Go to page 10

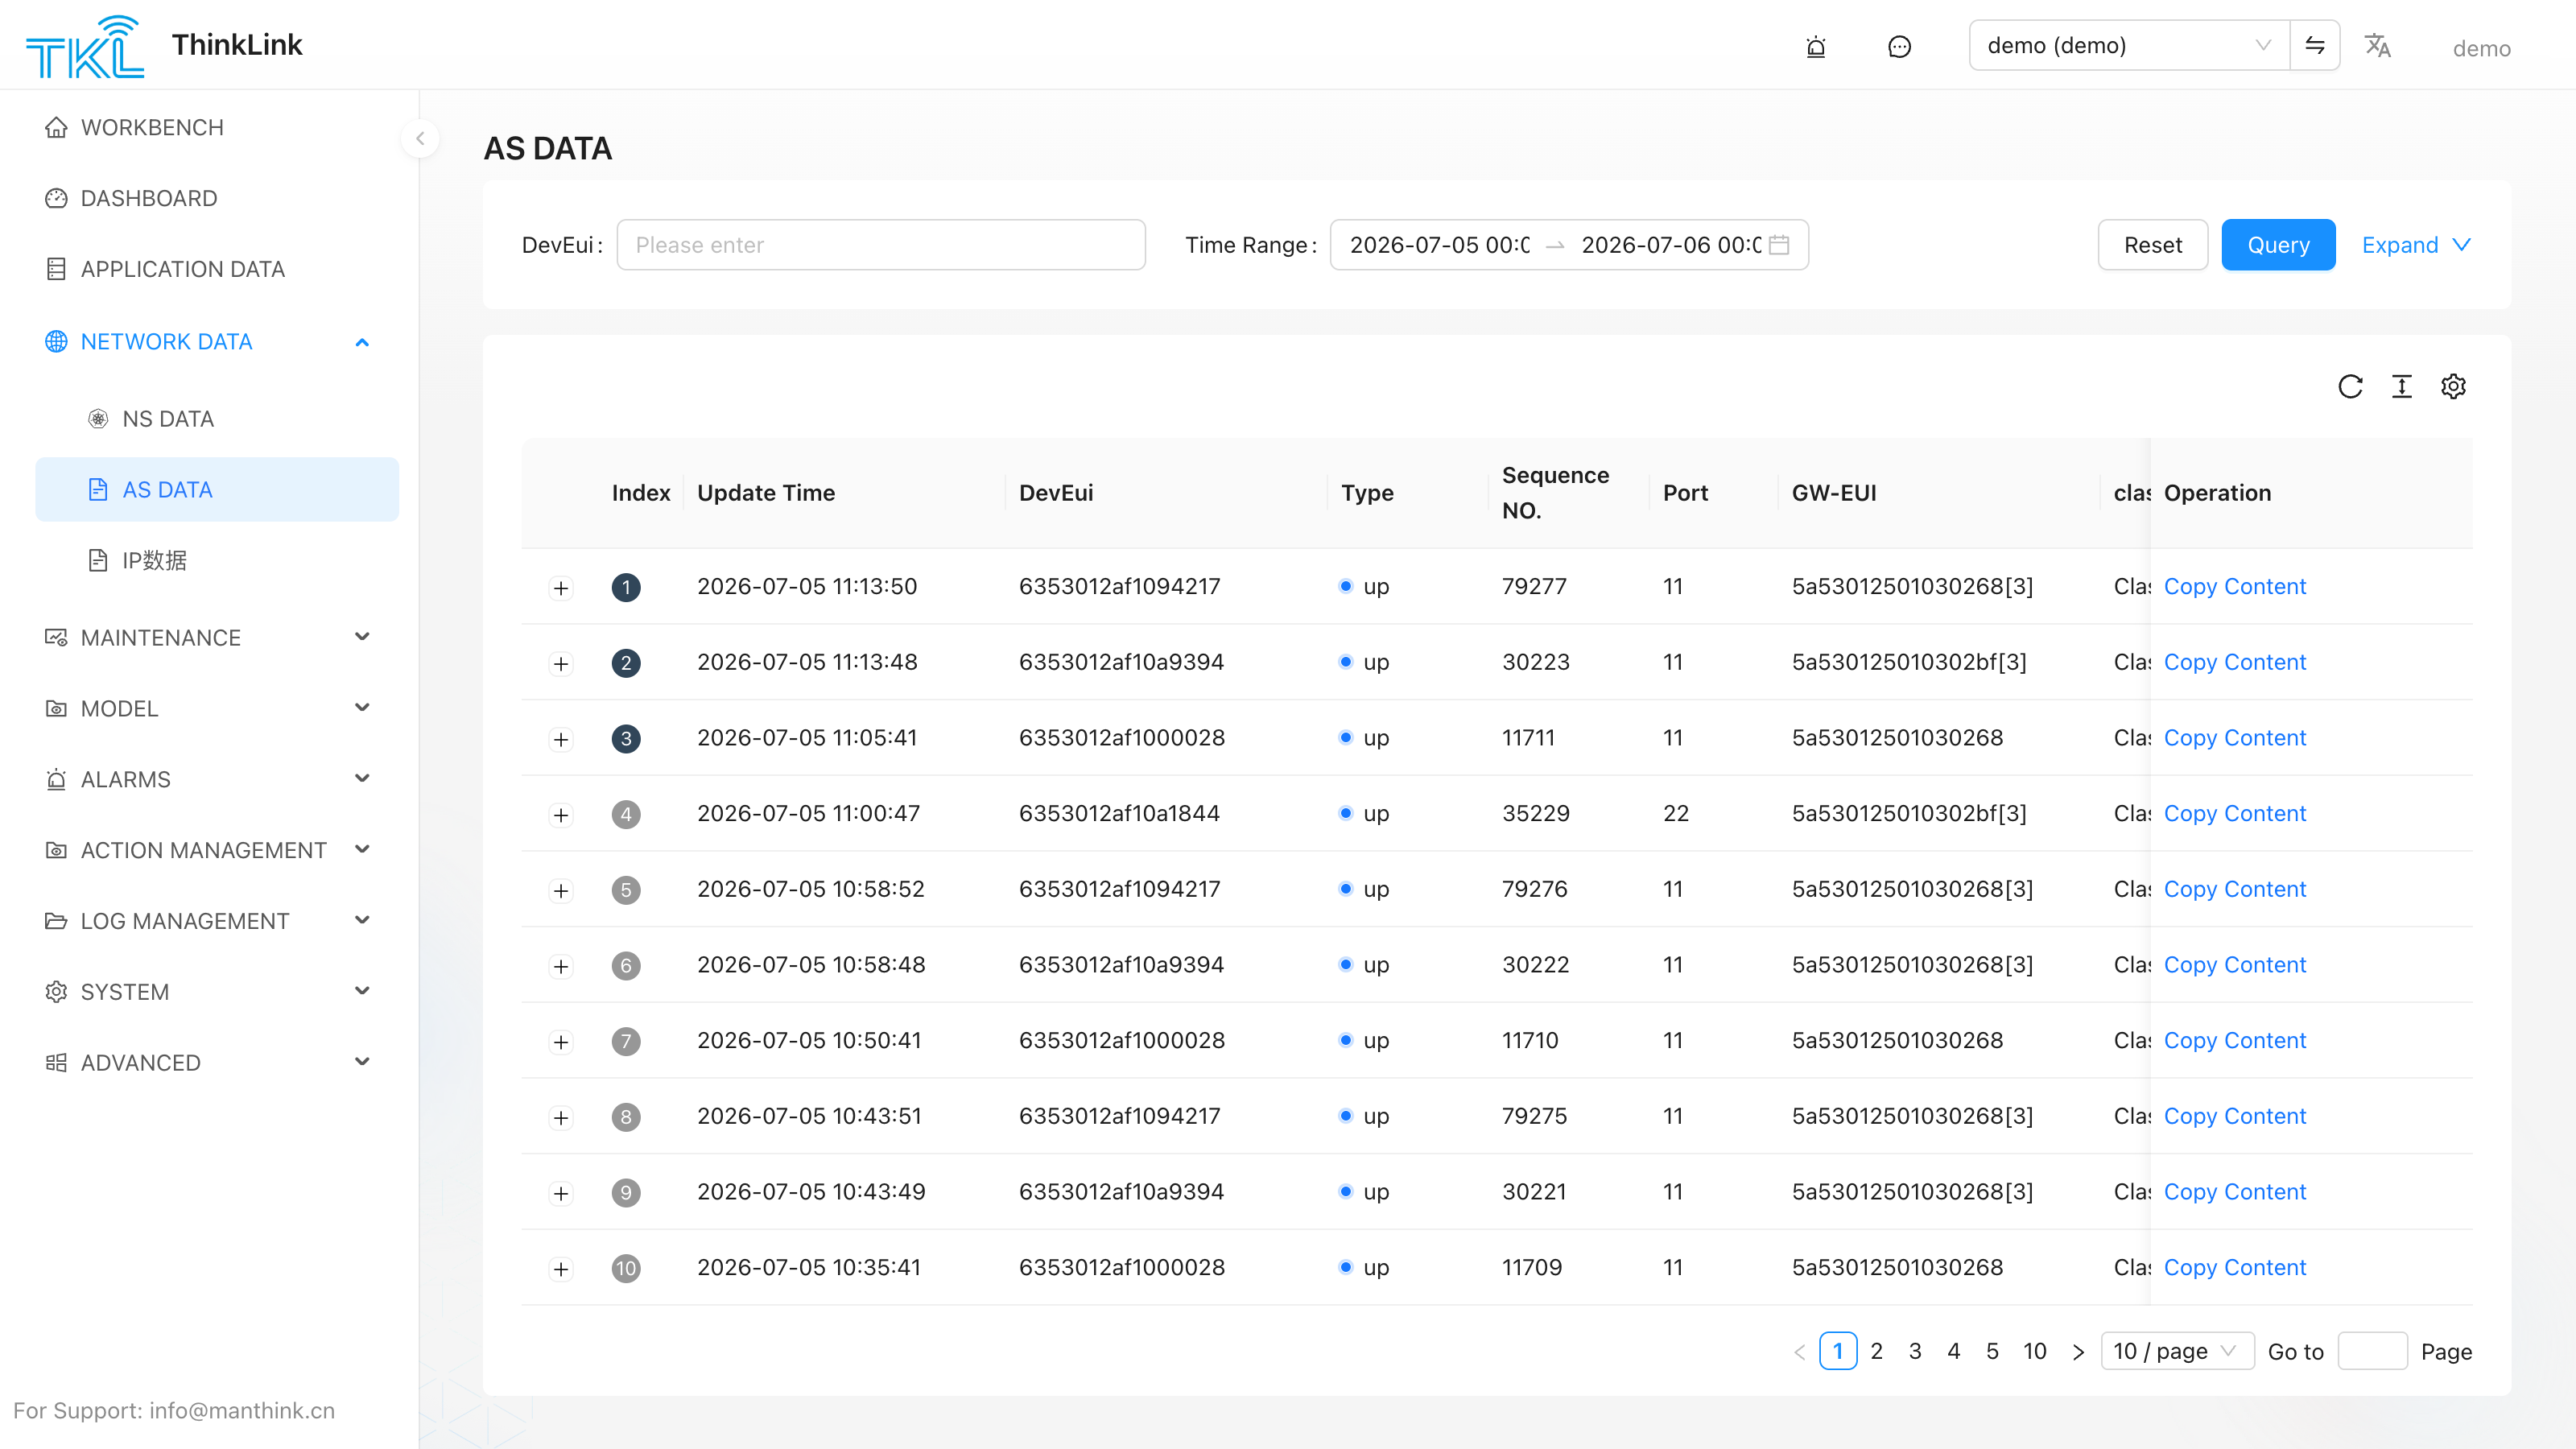[x=2034, y=1351]
